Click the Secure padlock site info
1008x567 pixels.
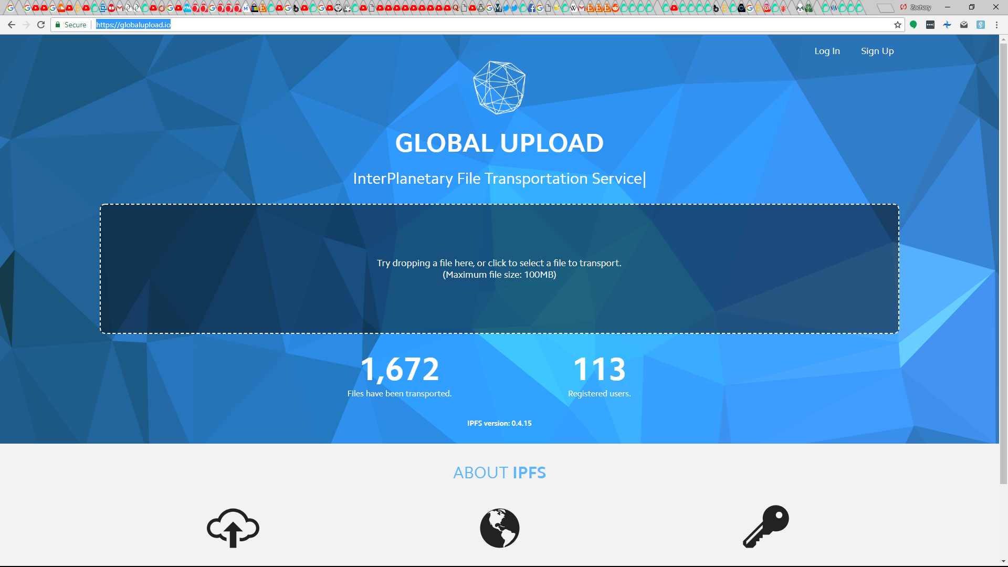[71, 25]
